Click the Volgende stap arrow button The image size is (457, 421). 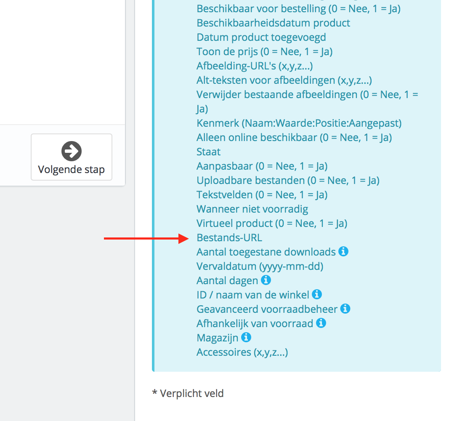[72, 157]
